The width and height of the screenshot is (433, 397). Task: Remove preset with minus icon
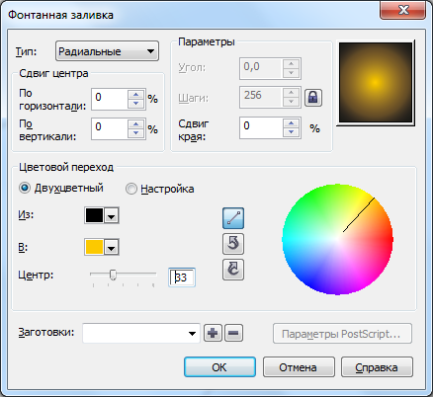[233, 333]
